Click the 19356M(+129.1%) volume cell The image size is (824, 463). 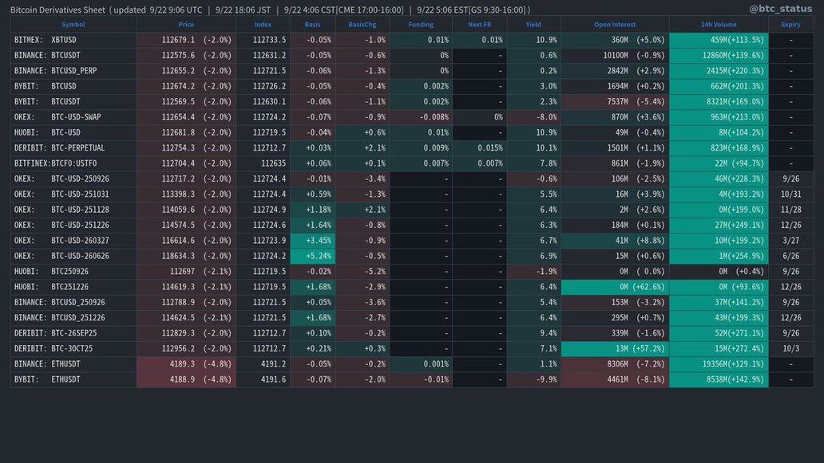point(719,364)
